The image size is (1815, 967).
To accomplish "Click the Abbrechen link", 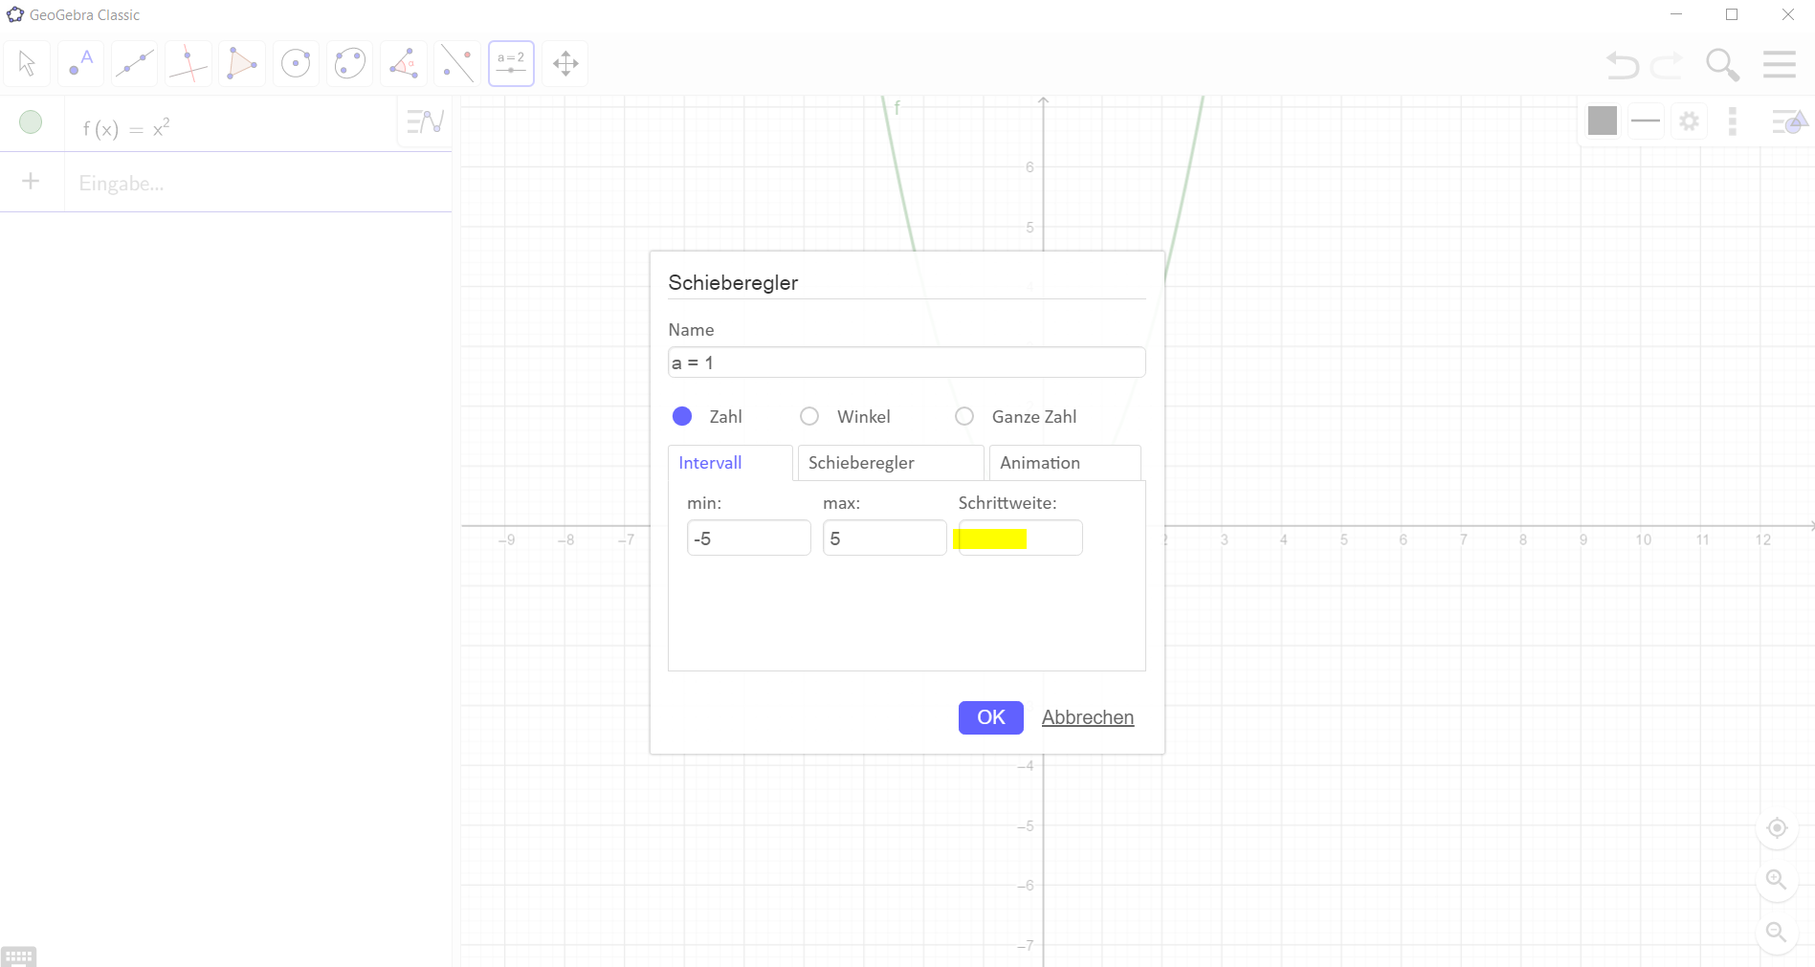I will (1088, 717).
